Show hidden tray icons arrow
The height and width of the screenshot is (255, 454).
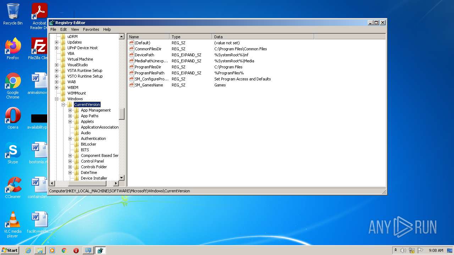coord(395,250)
